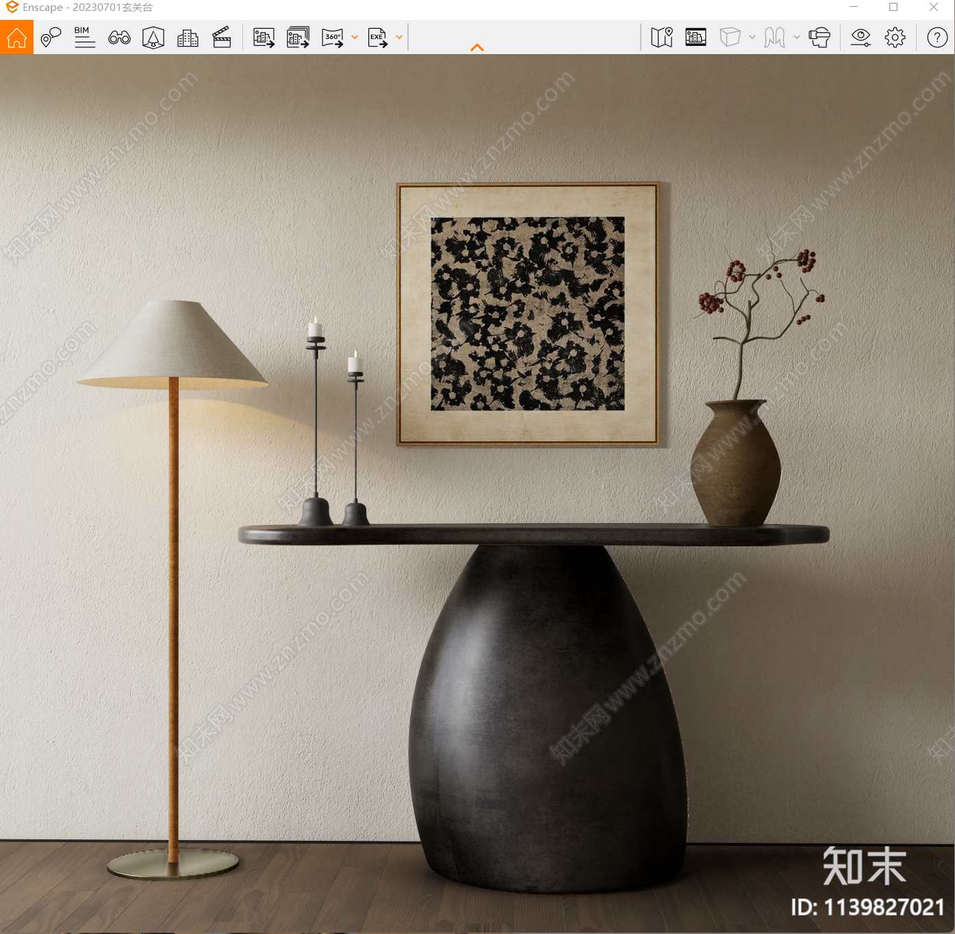Image resolution: width=955 pixels, height=934 pixels.
Task: Open the collaborative annotations pin icon
Action: coord(51,37)
